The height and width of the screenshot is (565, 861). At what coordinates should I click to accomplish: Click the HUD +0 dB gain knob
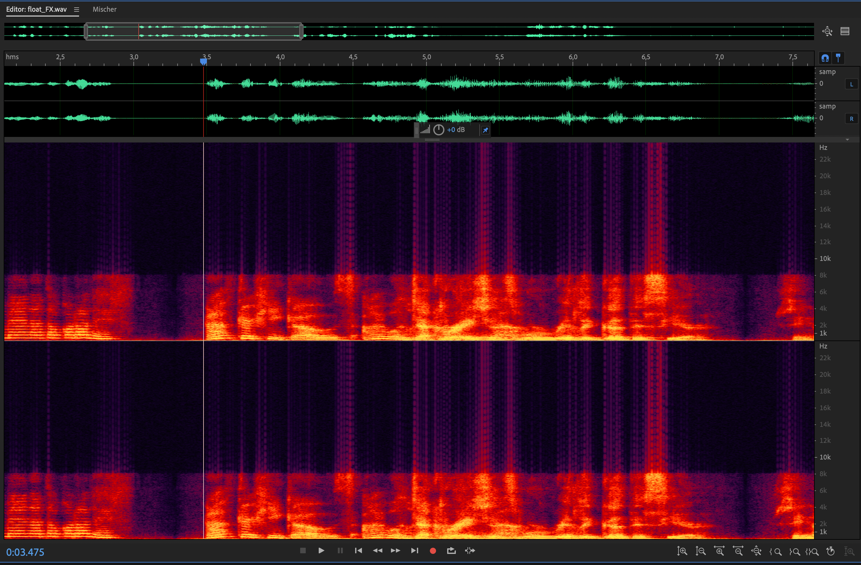[x=439, y=130]
